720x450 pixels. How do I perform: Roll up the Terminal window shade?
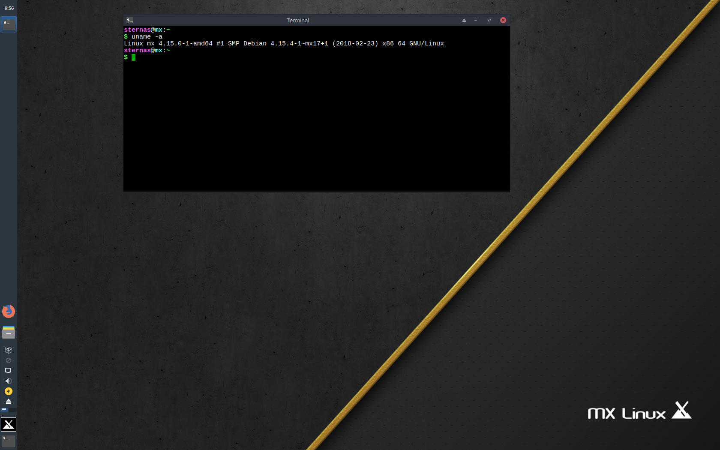464,20
